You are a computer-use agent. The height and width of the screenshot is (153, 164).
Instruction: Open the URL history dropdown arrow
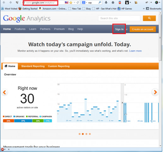coord(74,3)
